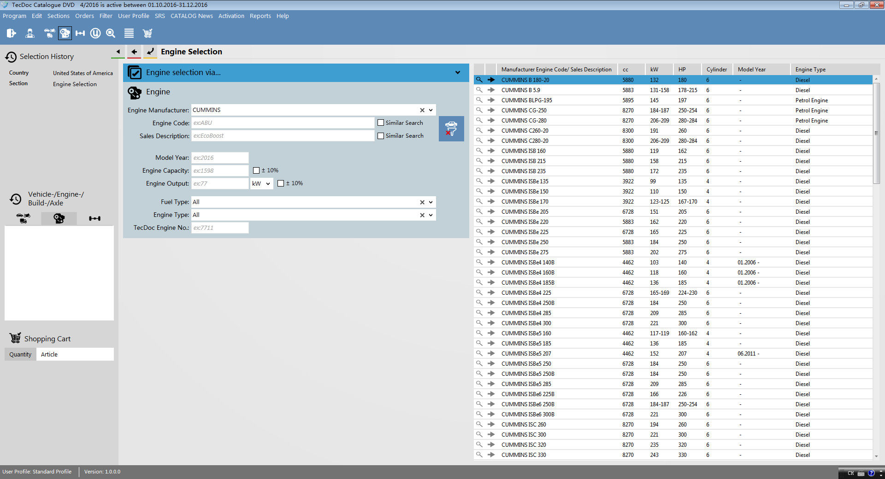Image resolution: width=885 pixels, height=479 pixels.
Task: Open the Orders menu
Action: pos(84,16)
